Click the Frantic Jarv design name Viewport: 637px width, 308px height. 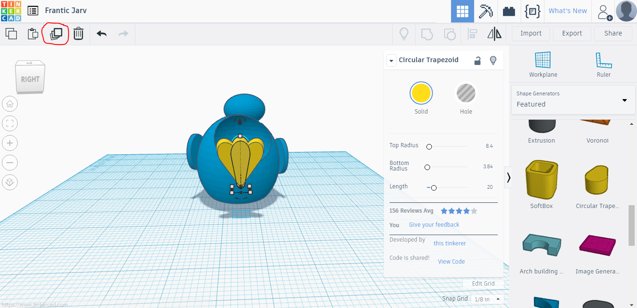tap(66, 11)
